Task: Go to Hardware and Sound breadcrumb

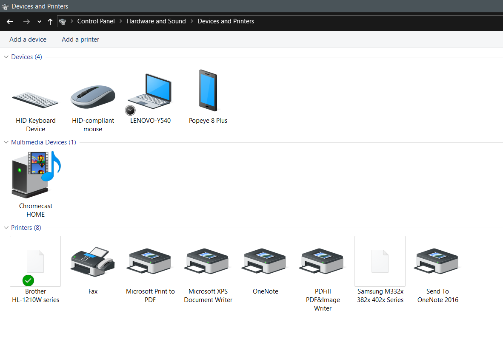Action: pos(156,21)
